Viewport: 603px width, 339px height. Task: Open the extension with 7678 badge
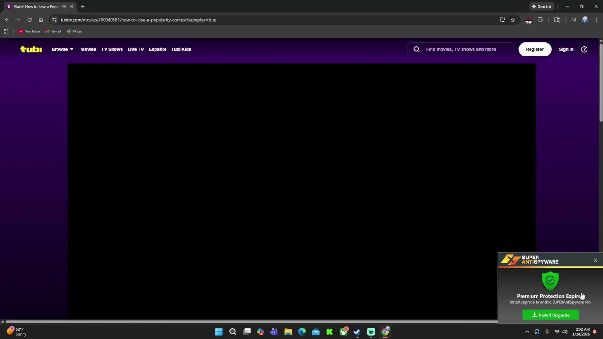coord(529,20)
